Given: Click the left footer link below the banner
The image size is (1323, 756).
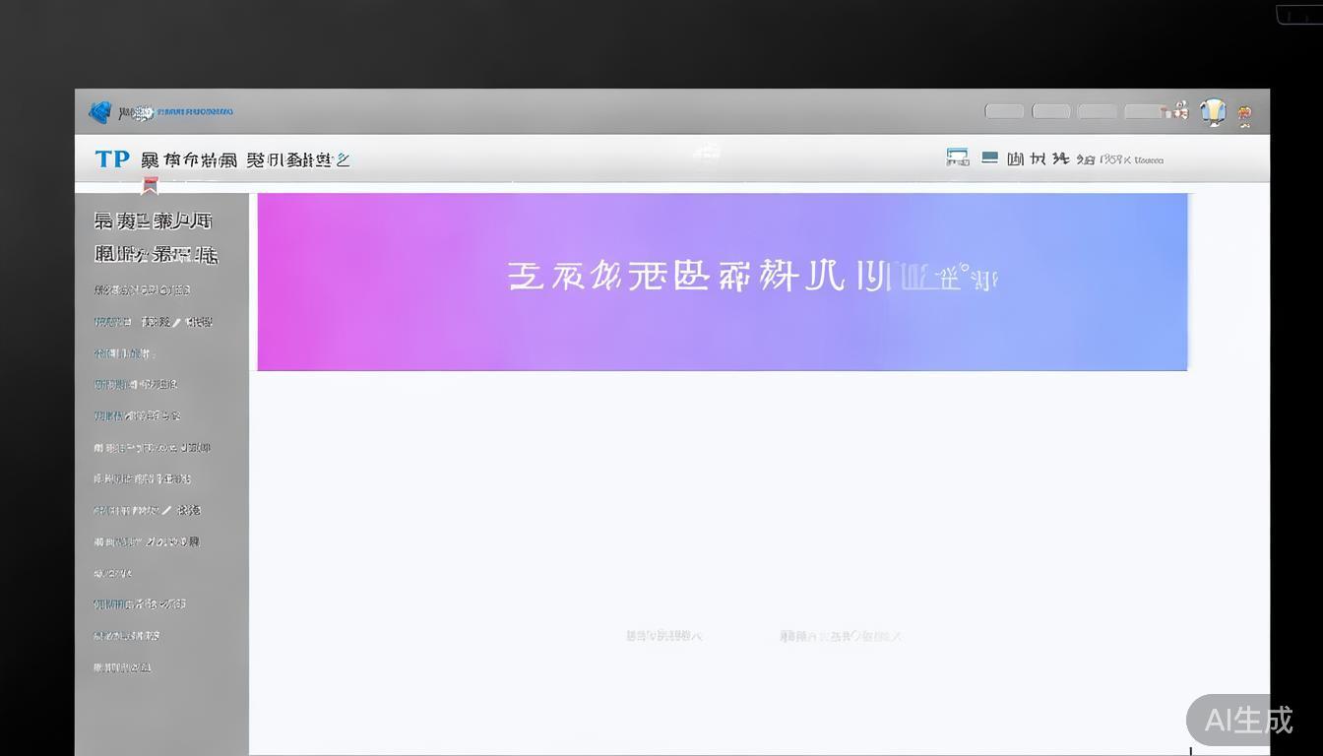Looking at the screenshot, I should coord(662,635).
